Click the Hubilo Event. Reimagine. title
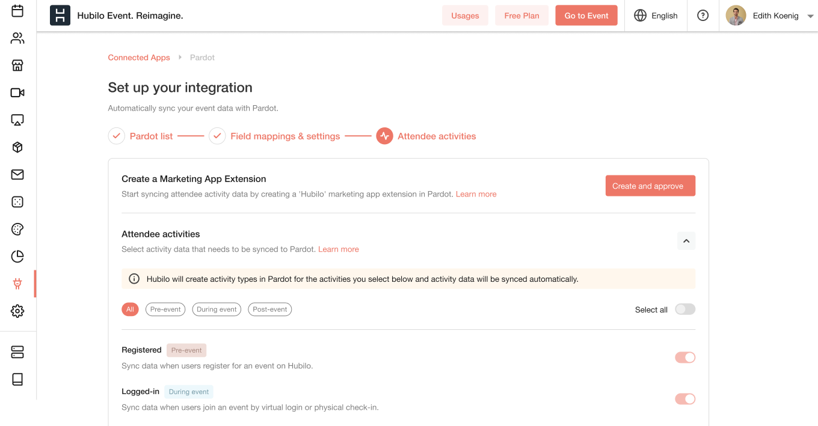 (x=131, y=16)
